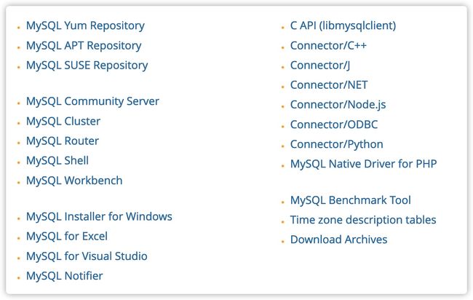Visit the MySQL Router download page

(x=63, y=141)
